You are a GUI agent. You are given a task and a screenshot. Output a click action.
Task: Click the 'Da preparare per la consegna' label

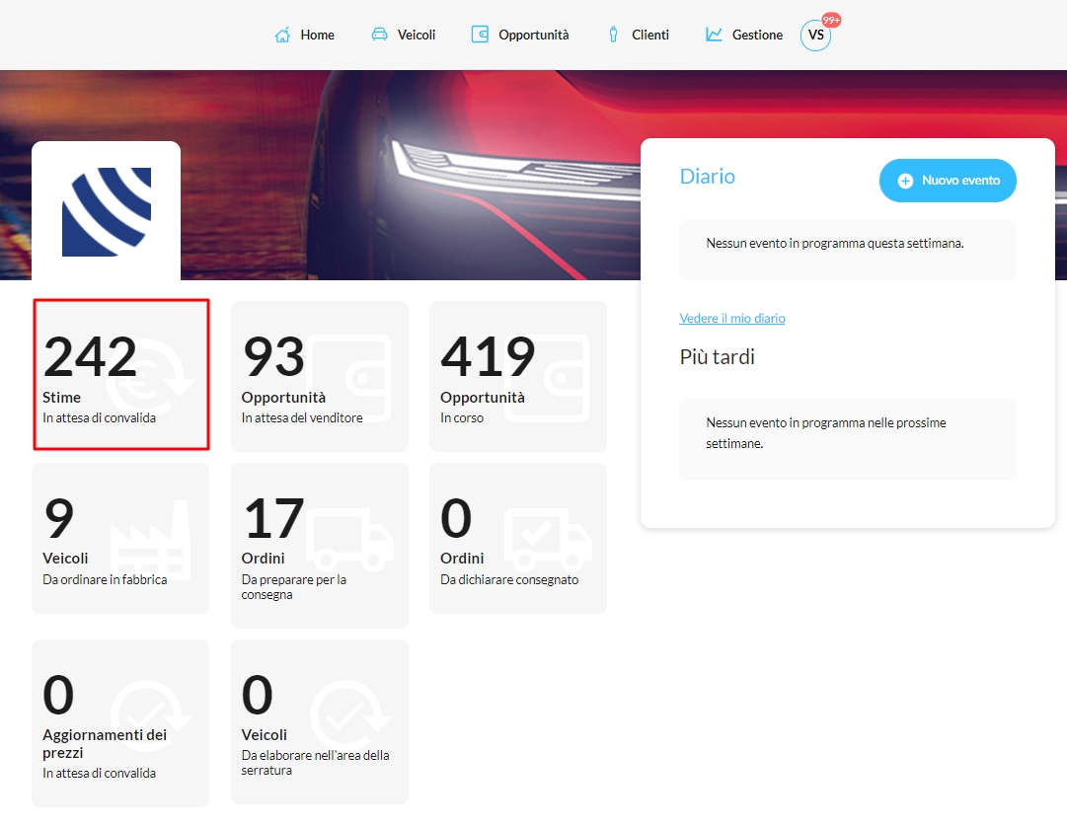click(x=294, y=587)
